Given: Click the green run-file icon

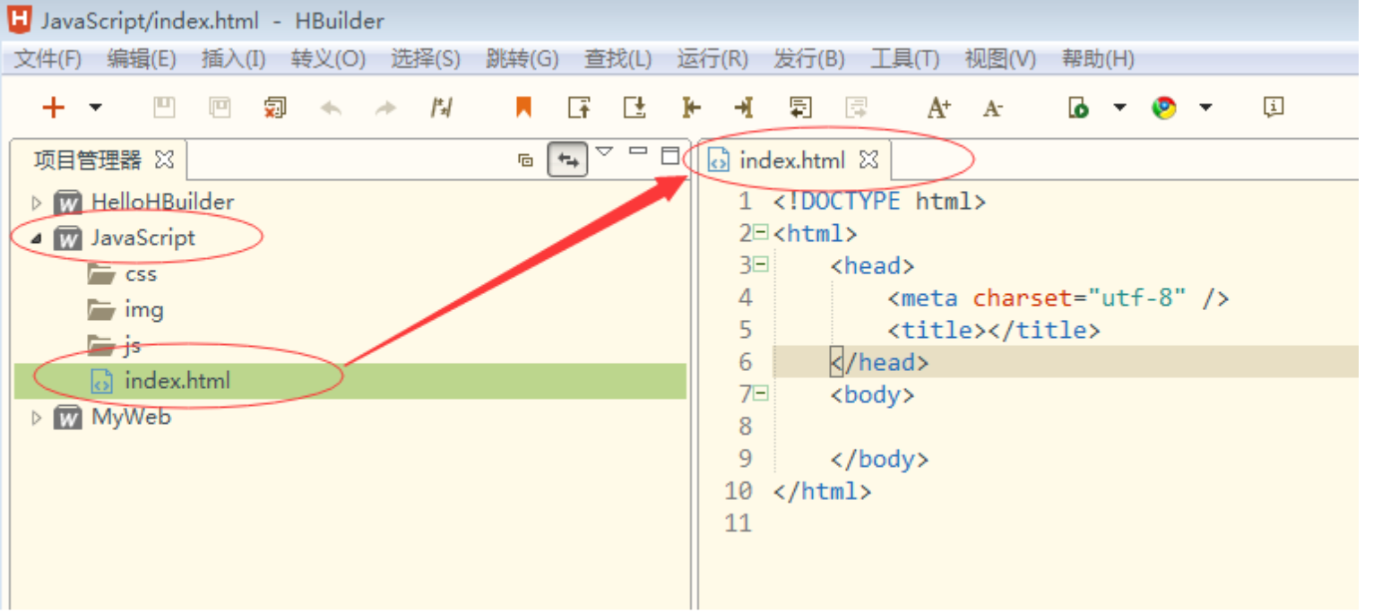Looking at the screenshot, I should [x=1078, y=108].
